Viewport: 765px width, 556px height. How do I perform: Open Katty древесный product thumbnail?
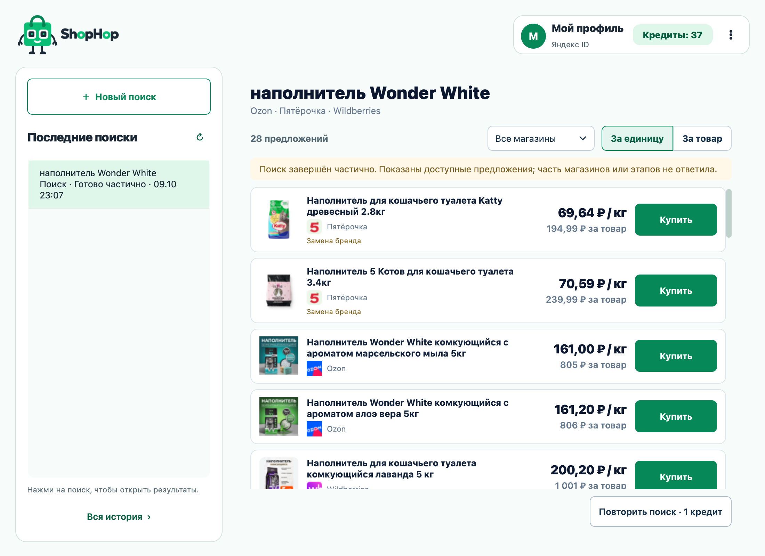coord(279,220)
